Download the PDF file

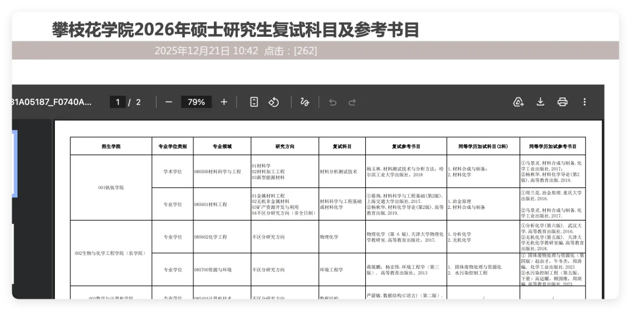[x=540, y=102]
